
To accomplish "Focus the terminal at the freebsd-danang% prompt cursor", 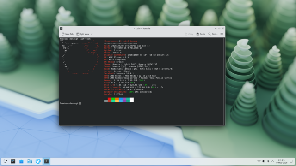I will pyautogui.click(x=80, y=103).
